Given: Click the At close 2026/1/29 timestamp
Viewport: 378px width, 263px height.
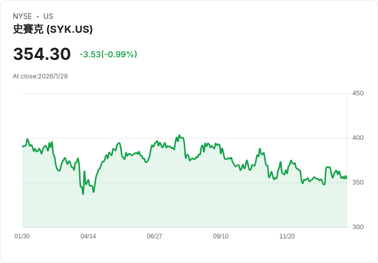Looking at the screenshot, I should (x=40, y=76).
